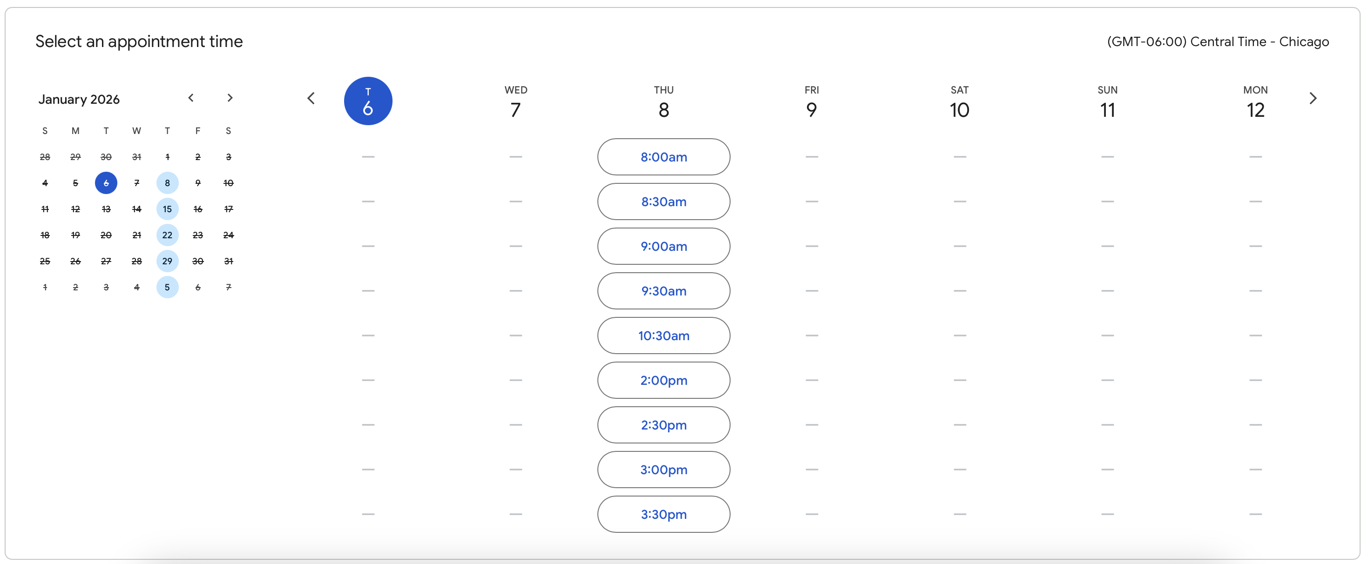Select January 15 in the mini calendar

pyautogui.click(x=167, y=209)
